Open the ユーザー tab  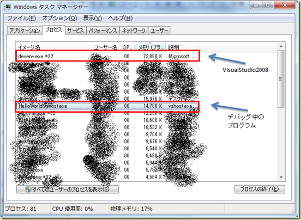click(159, 30)
